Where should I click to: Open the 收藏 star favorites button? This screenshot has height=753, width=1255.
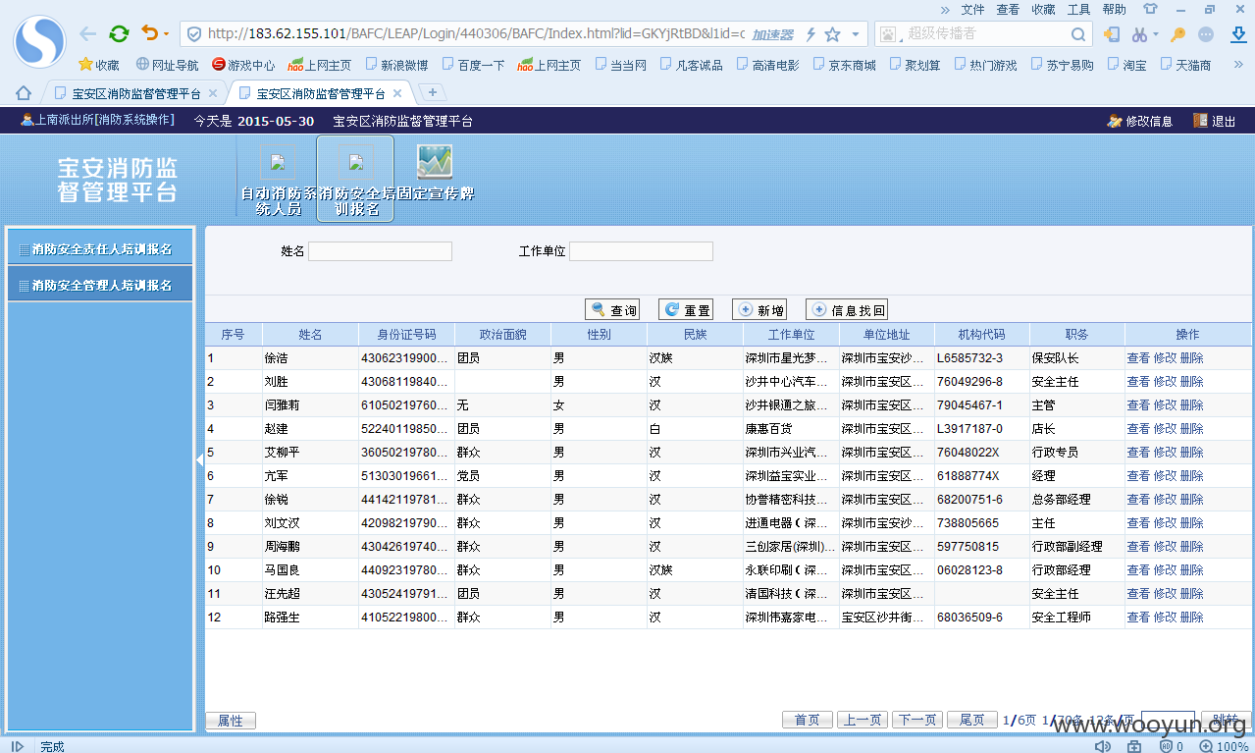99,65
